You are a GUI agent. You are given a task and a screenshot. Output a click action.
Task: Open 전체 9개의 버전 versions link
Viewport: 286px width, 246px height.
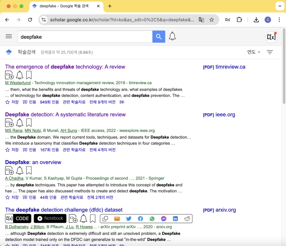(102, 102)
